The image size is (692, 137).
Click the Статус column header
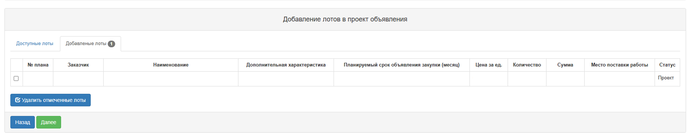coord(667,65)
